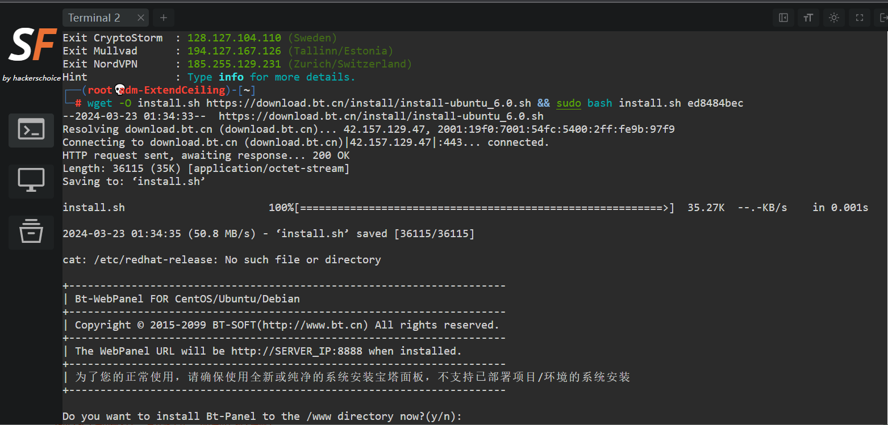Click the wget URL in the command line
Image resolution: width=888 pixels, height=425 pixels.
tap(369, 103)
